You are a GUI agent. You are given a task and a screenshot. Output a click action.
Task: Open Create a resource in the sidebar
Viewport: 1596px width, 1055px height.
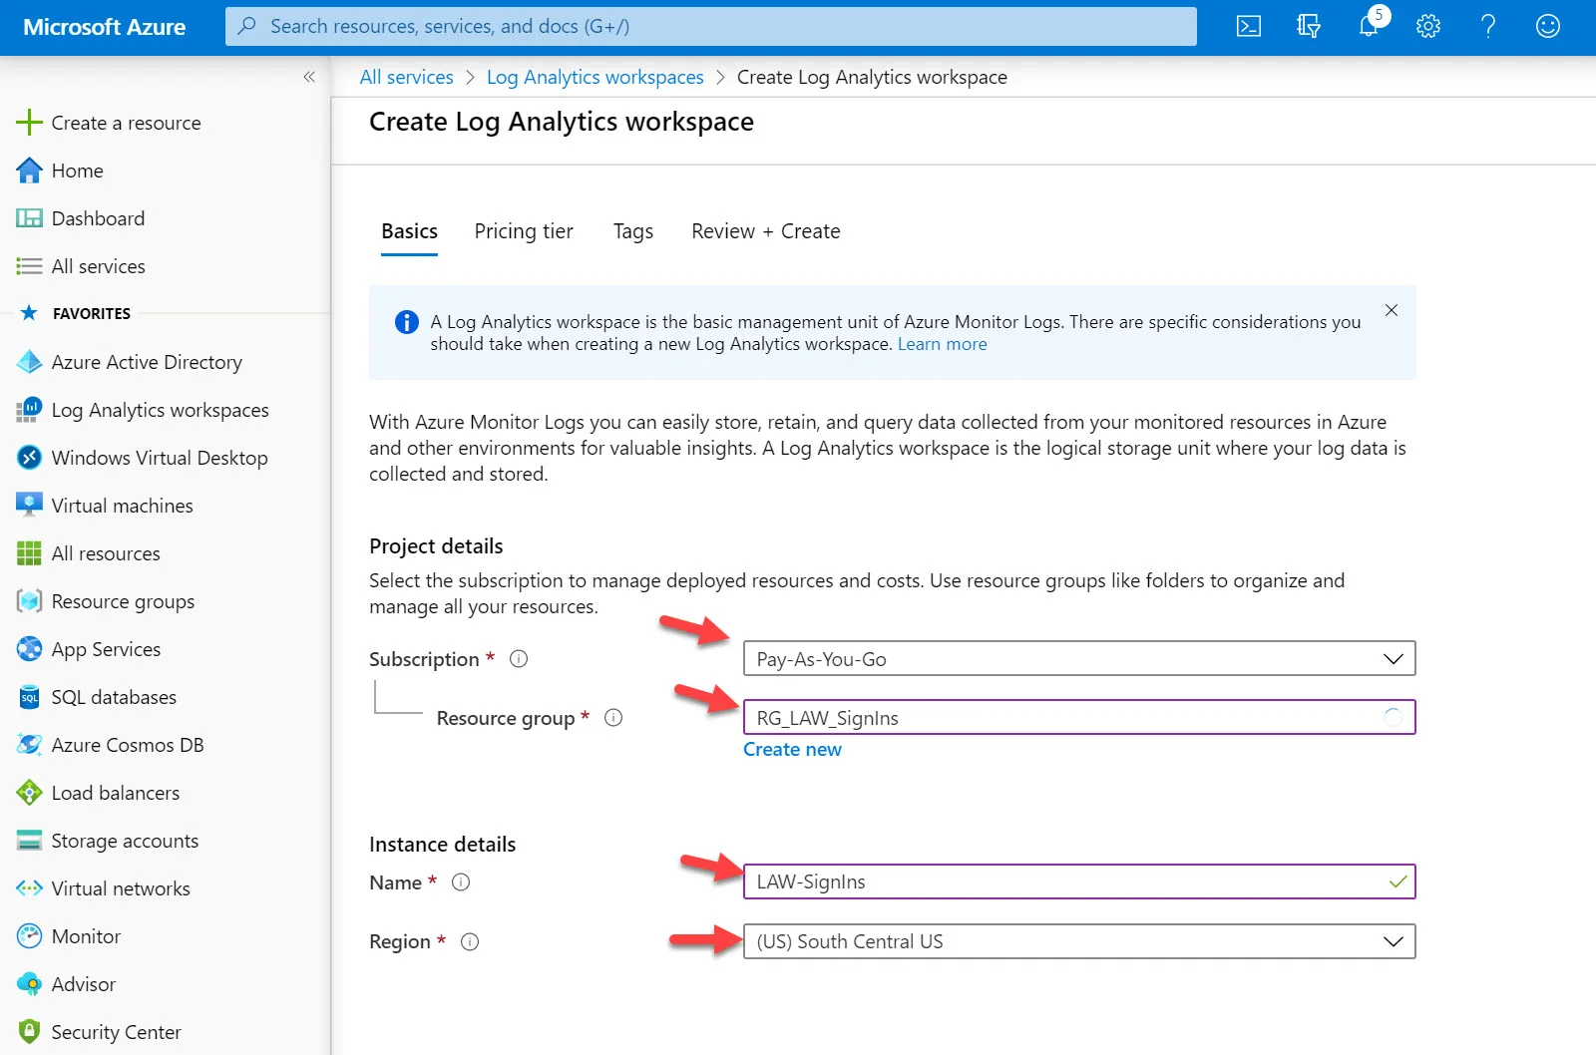[x=126, y=123]
